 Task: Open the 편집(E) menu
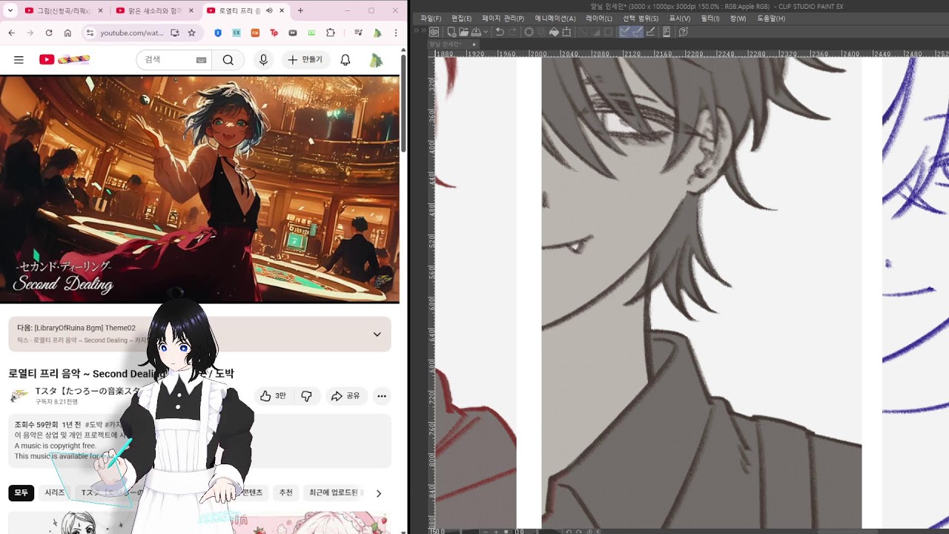[461, 19]
